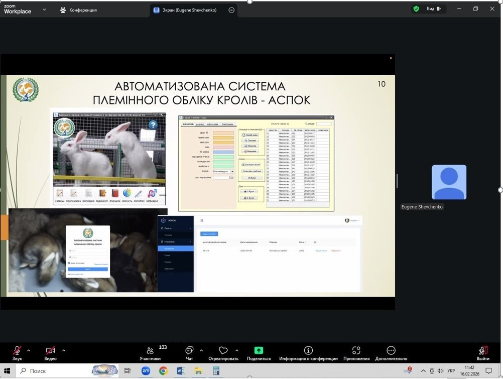The height and width of the screenshot is (379, 503).
Task: Click the green shield encryption icon
Action: pyautogui.click(x=416, y=9)
